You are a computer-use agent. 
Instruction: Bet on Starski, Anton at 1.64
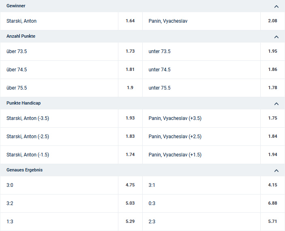coord(130,21)
